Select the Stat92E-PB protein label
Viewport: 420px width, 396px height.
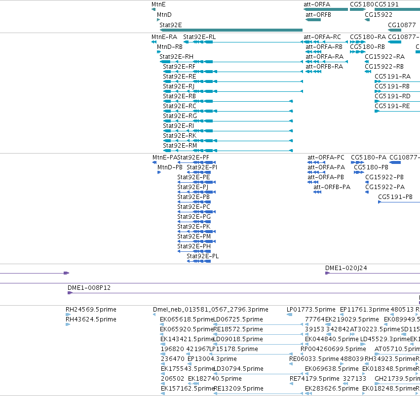point(193,197)
